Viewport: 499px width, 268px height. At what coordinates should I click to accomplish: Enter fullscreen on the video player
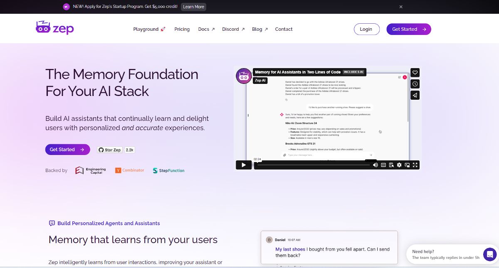click(x=415, y=165)
